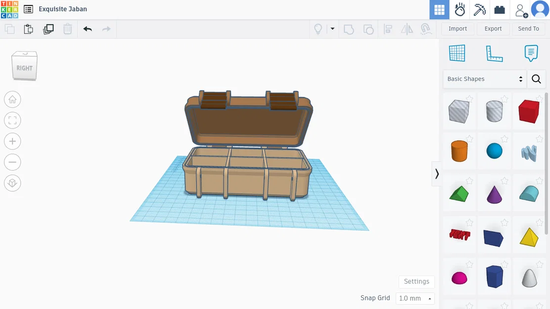Favorite the blue Sphere shape star

pos(504,139)
